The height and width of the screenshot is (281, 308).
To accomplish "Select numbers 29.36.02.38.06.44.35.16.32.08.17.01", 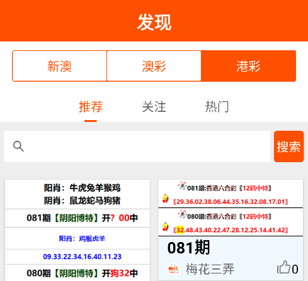I will [x=231, y=202].
